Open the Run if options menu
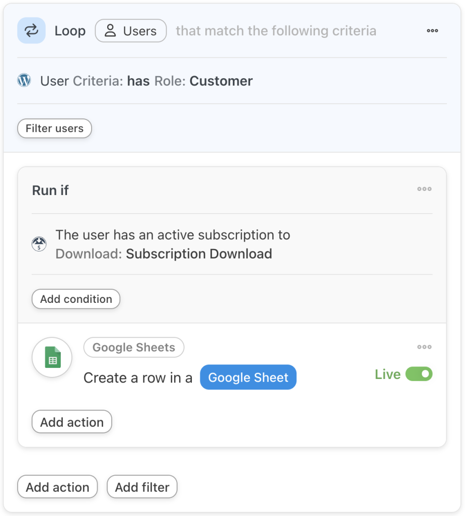This screenshot has height=516, width=465. (424, 189)
